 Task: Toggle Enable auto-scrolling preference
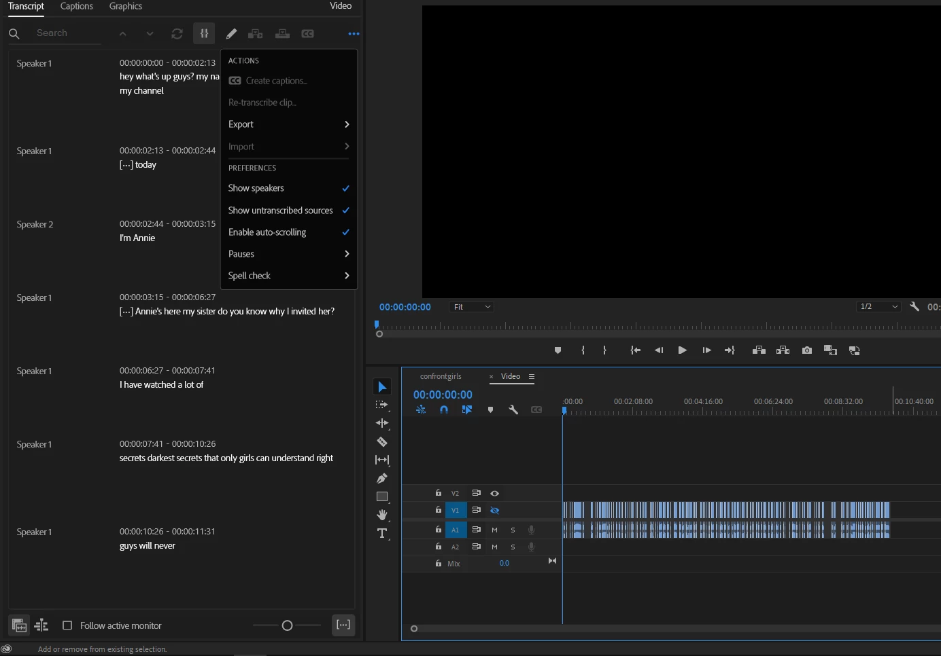pos(288,232)
